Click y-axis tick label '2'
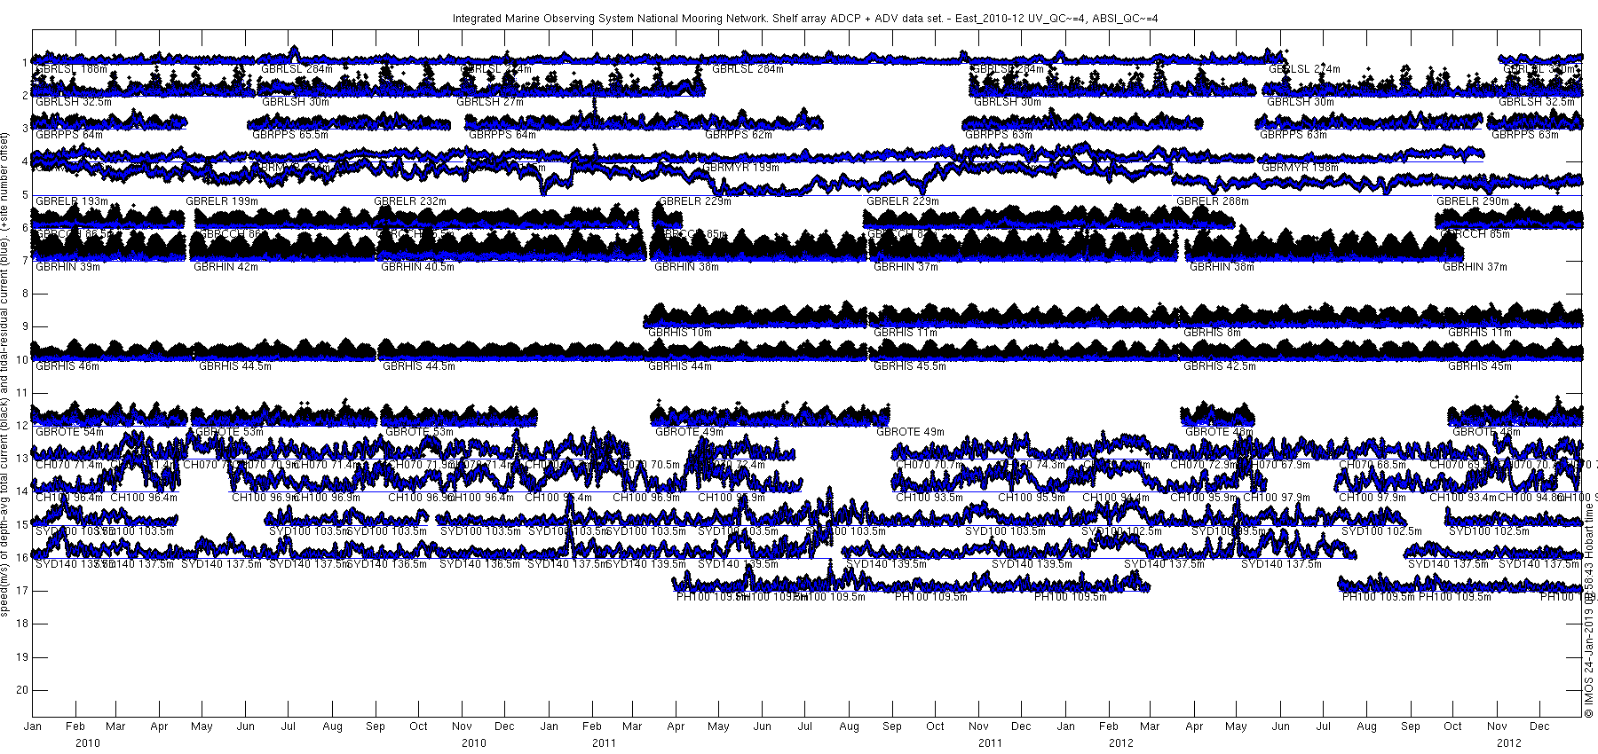Viewport: 1598px width, 754px height. [24, 96]
